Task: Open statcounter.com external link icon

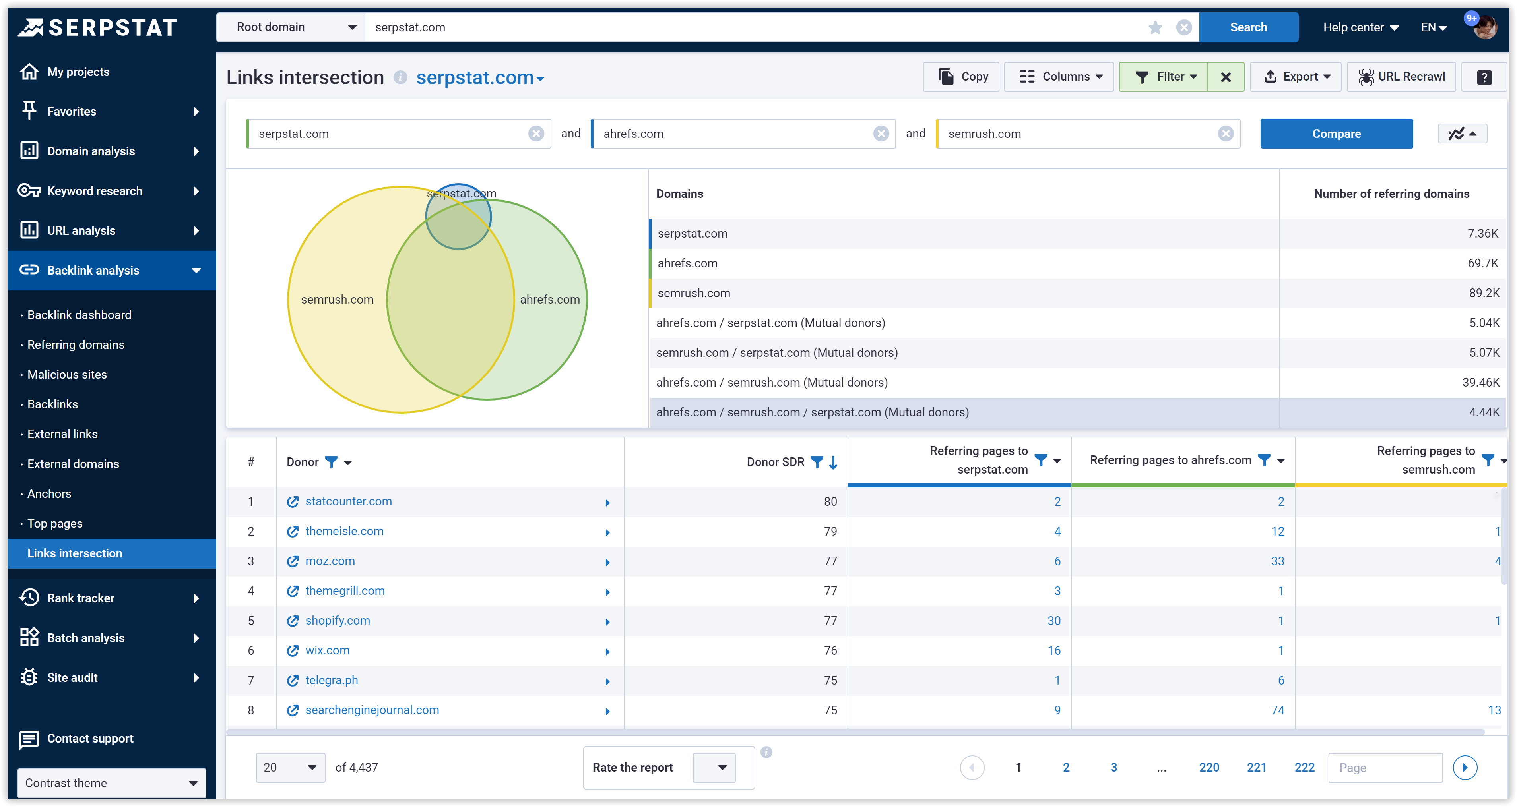Action: [293, 502]
